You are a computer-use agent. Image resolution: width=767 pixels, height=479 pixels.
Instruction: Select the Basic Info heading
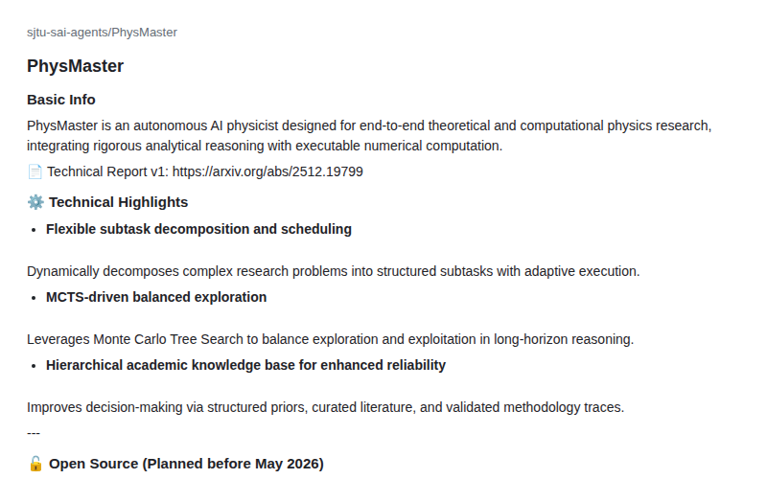tap(61, 100)
